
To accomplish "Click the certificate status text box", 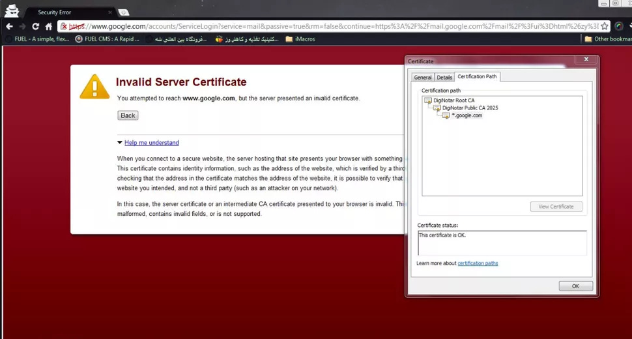I will [x=502, y=243].
